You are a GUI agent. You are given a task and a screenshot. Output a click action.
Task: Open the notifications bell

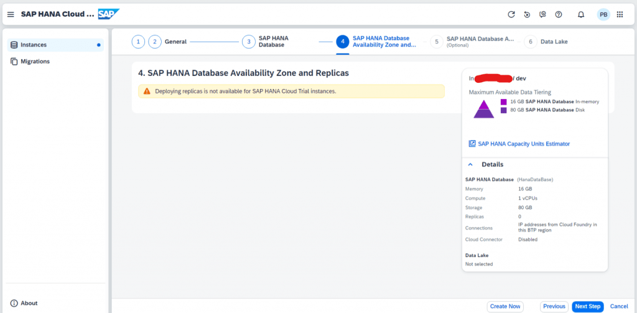[581, 15]
